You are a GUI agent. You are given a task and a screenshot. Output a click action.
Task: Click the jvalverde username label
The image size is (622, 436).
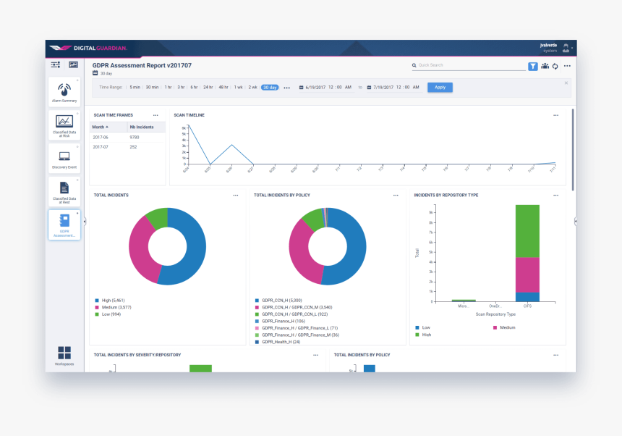click(x=548, y=46)
